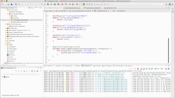175x98 pixels.
Task: Switch to ApolloApplication.java editor tab
Action: pos(73,8)
